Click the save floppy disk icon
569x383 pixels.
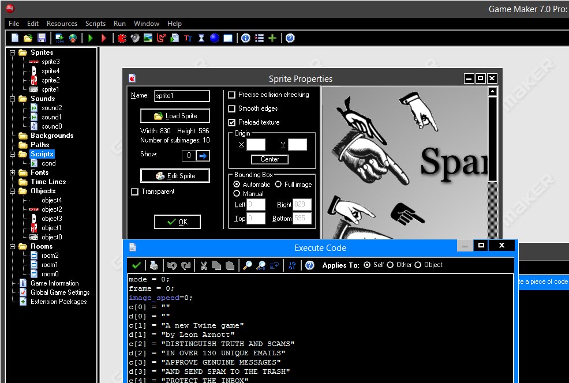click(x=42, y=38)
